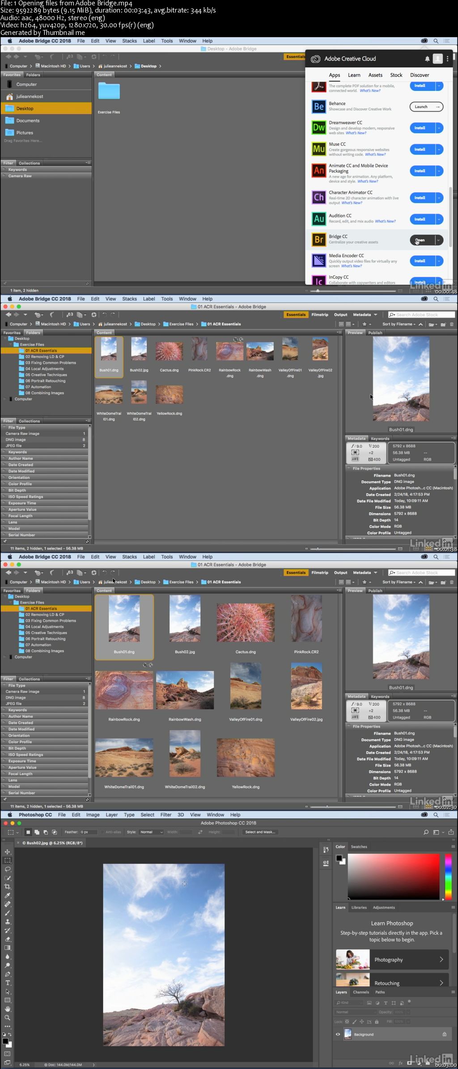The image size is (458, 1069).
Task: Pick the Crop tool in Photoshop
Action: coord(7,886)
